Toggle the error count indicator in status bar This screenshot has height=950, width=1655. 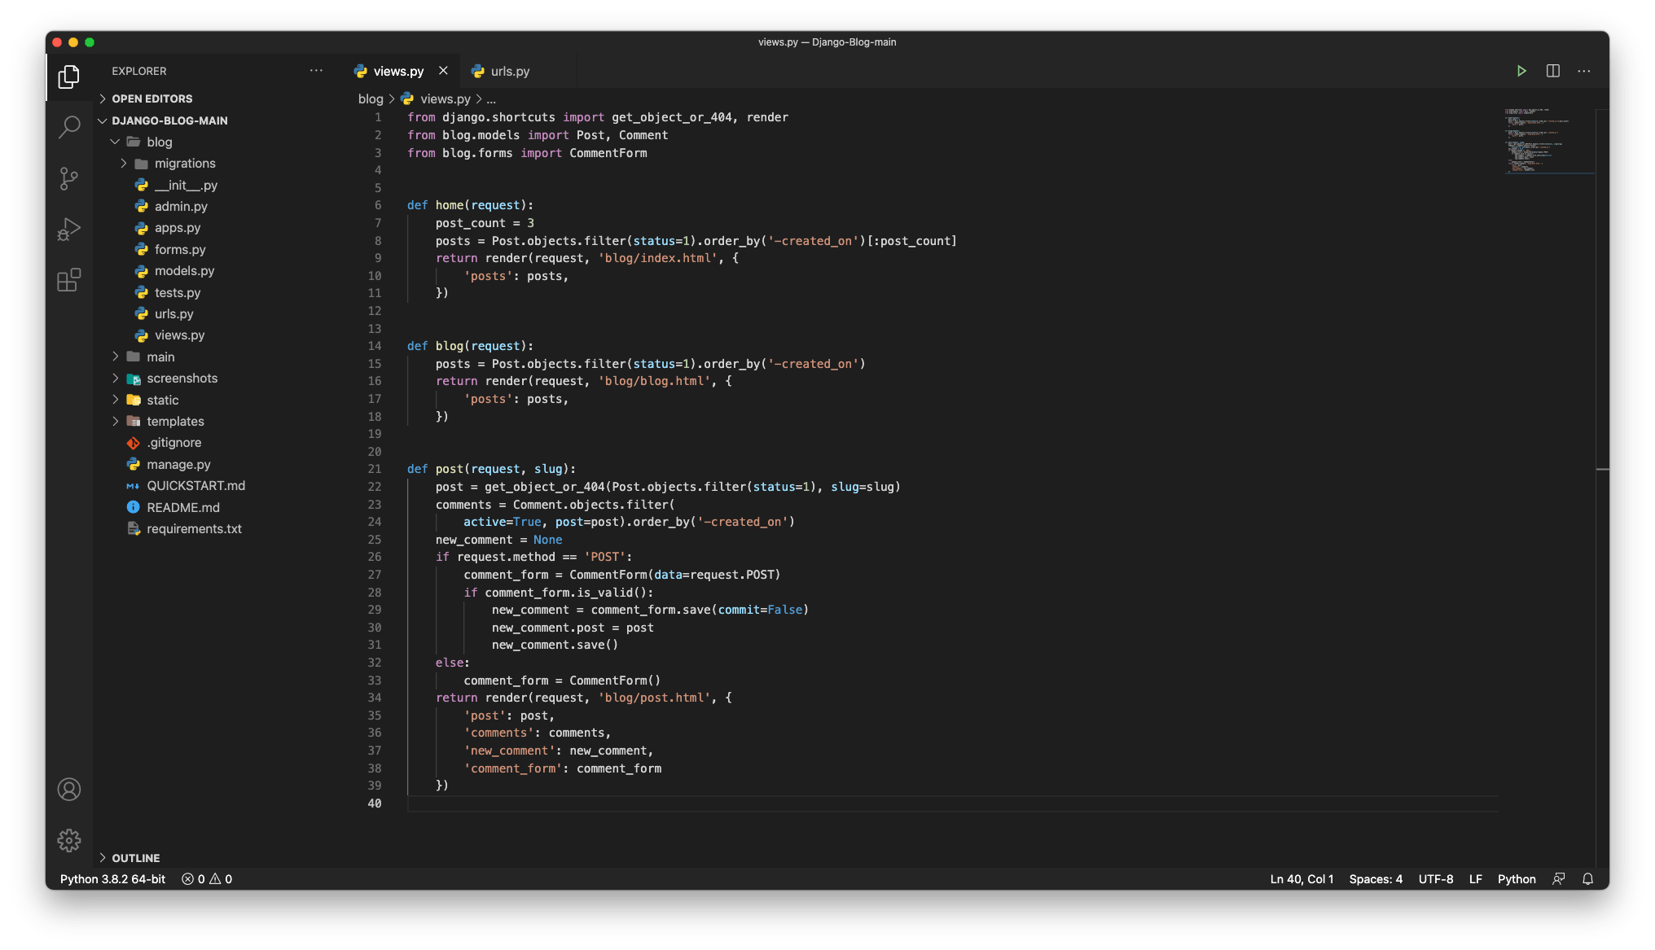coord(208,878)
